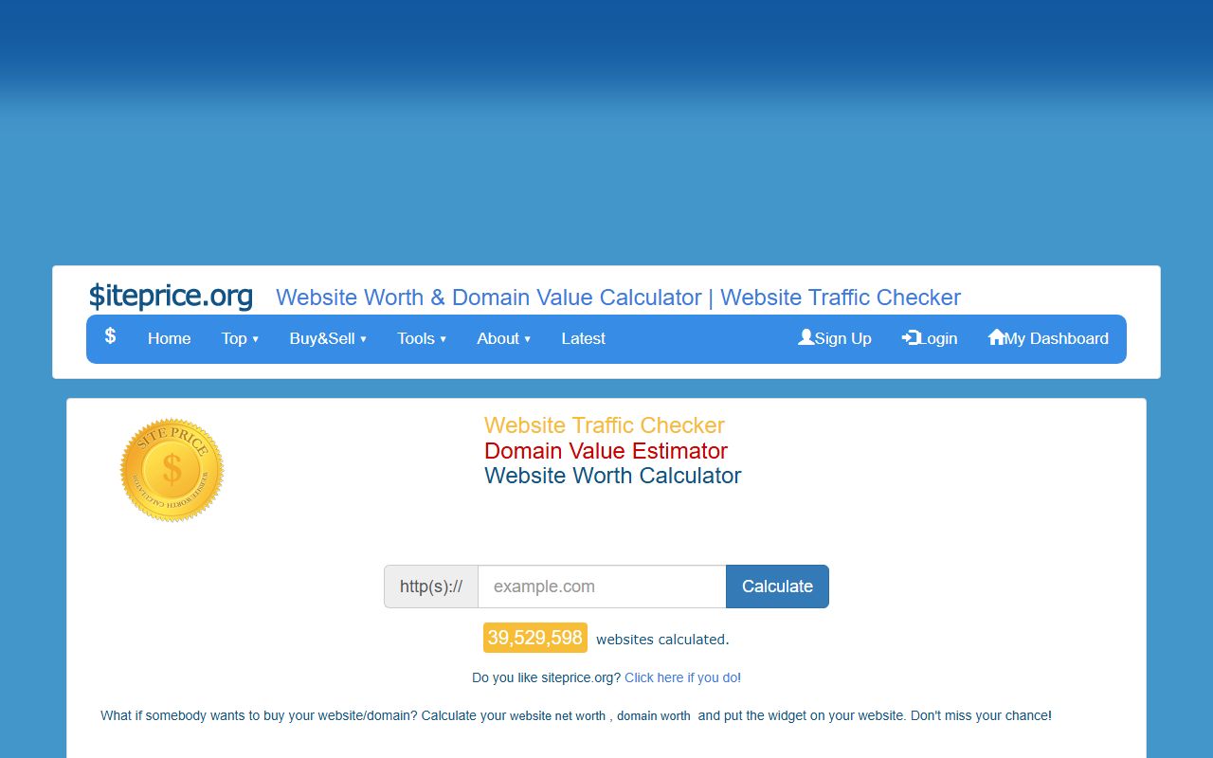This screenshot has width=1213, height=758.
Task: Click the gold Site Price seal badge
Action: pyautogui.click(x=172, y=470)
